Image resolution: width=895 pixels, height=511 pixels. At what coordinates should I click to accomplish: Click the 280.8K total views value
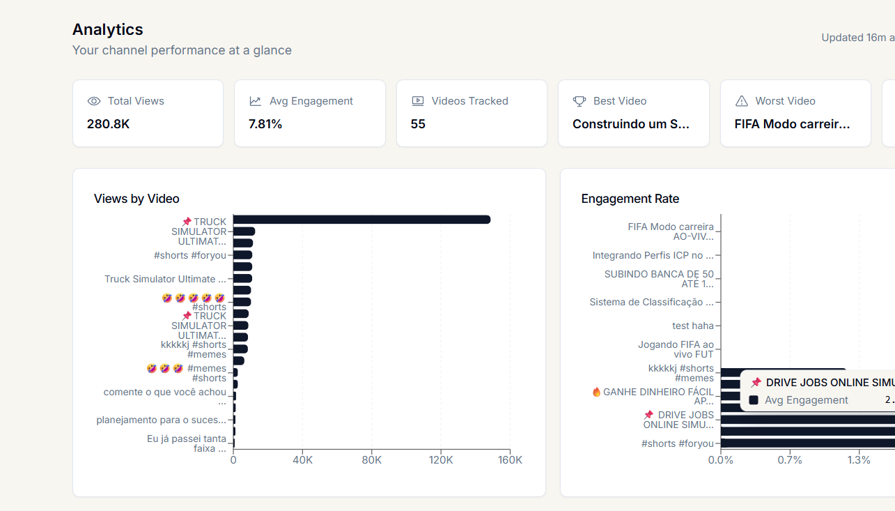(x=109, y=124)
